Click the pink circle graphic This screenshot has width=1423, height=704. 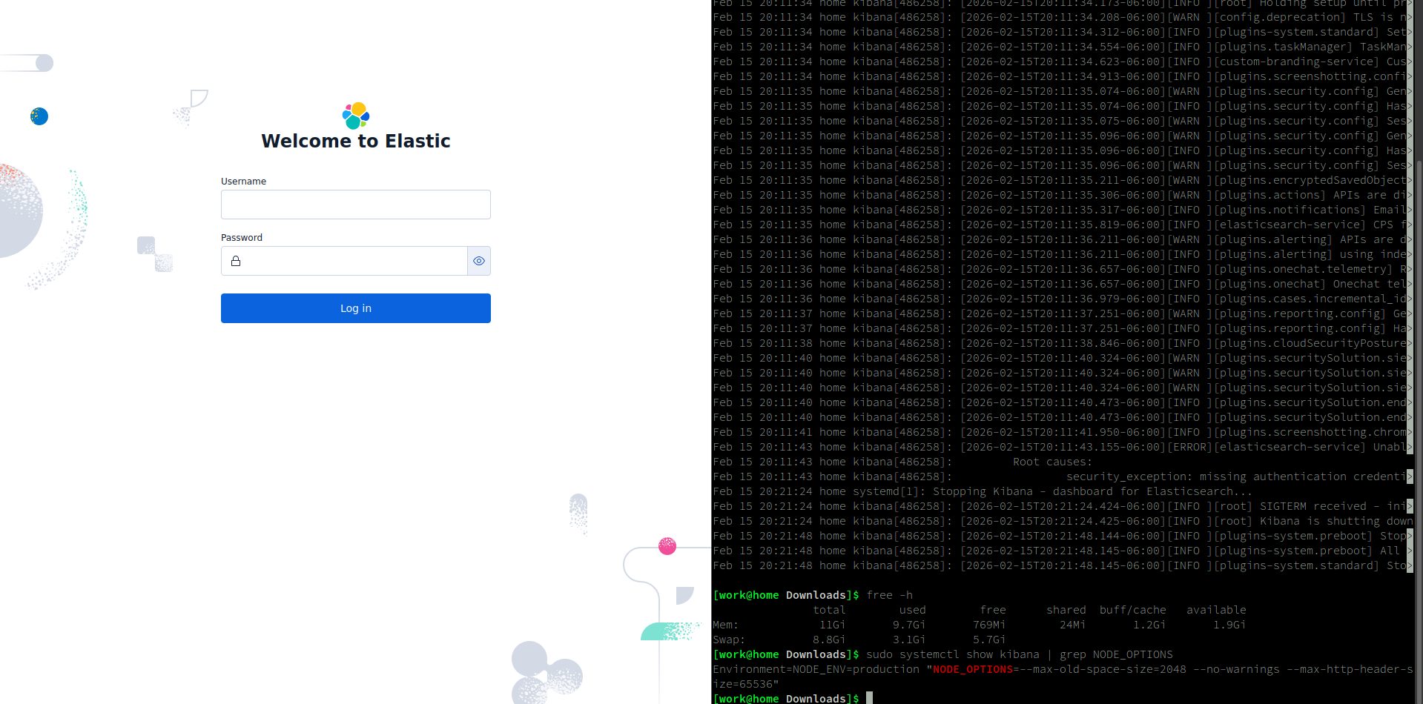click(x=667, y=546)
